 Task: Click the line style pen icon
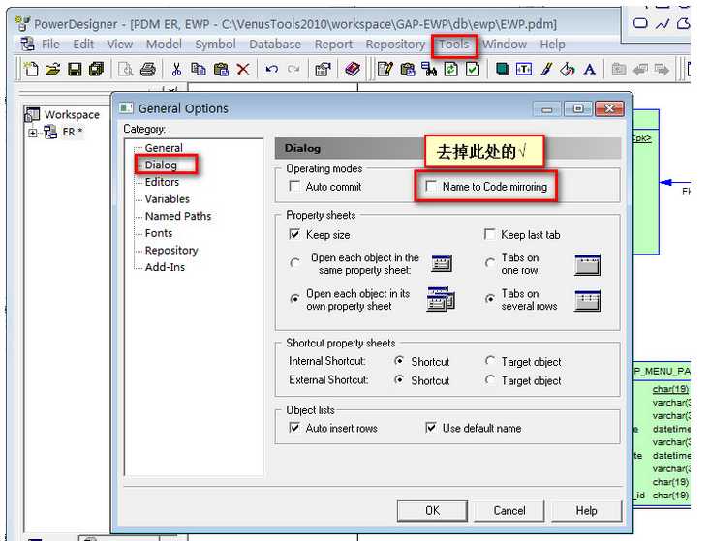click(546, 69)
